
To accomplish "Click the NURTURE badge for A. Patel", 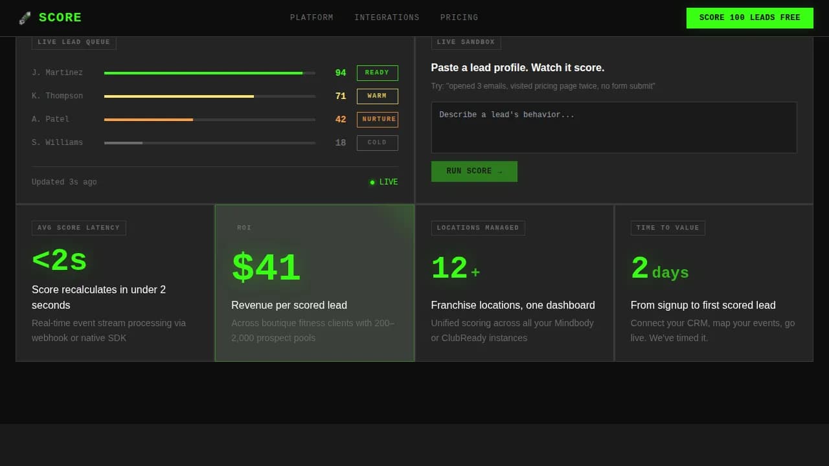I will pos(377,120).
